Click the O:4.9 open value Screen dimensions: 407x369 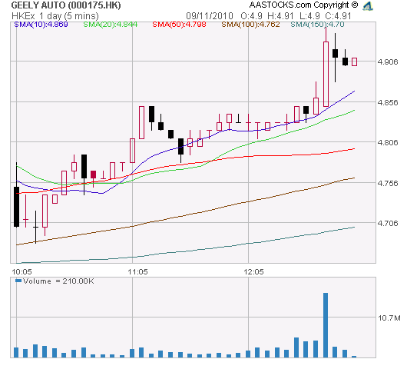click(251, 16)
